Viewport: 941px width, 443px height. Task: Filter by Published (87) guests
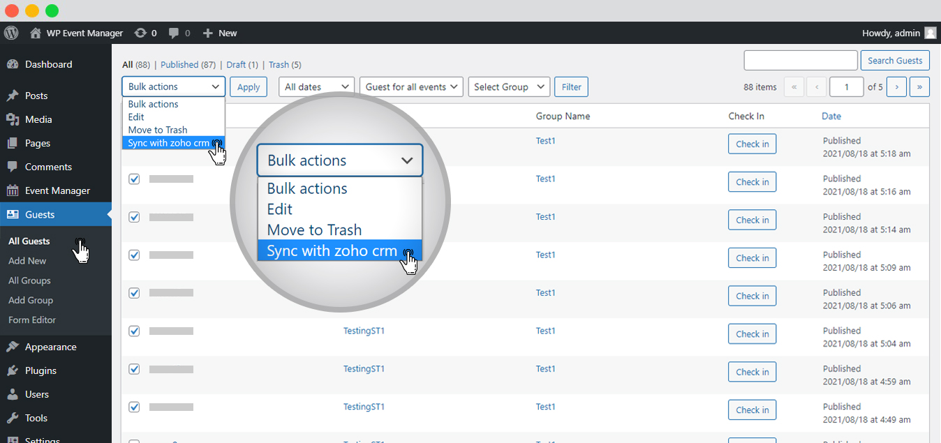coord(188,65)
